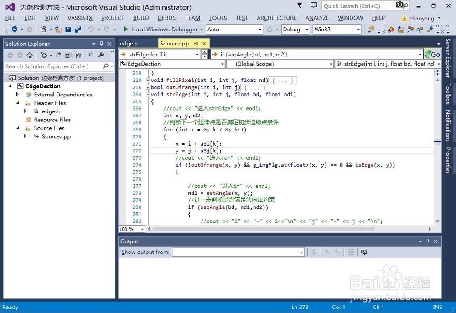Open the ARCHITECTURE menu
This screenshot has width=456, height=313.
(x=277, y=18)
